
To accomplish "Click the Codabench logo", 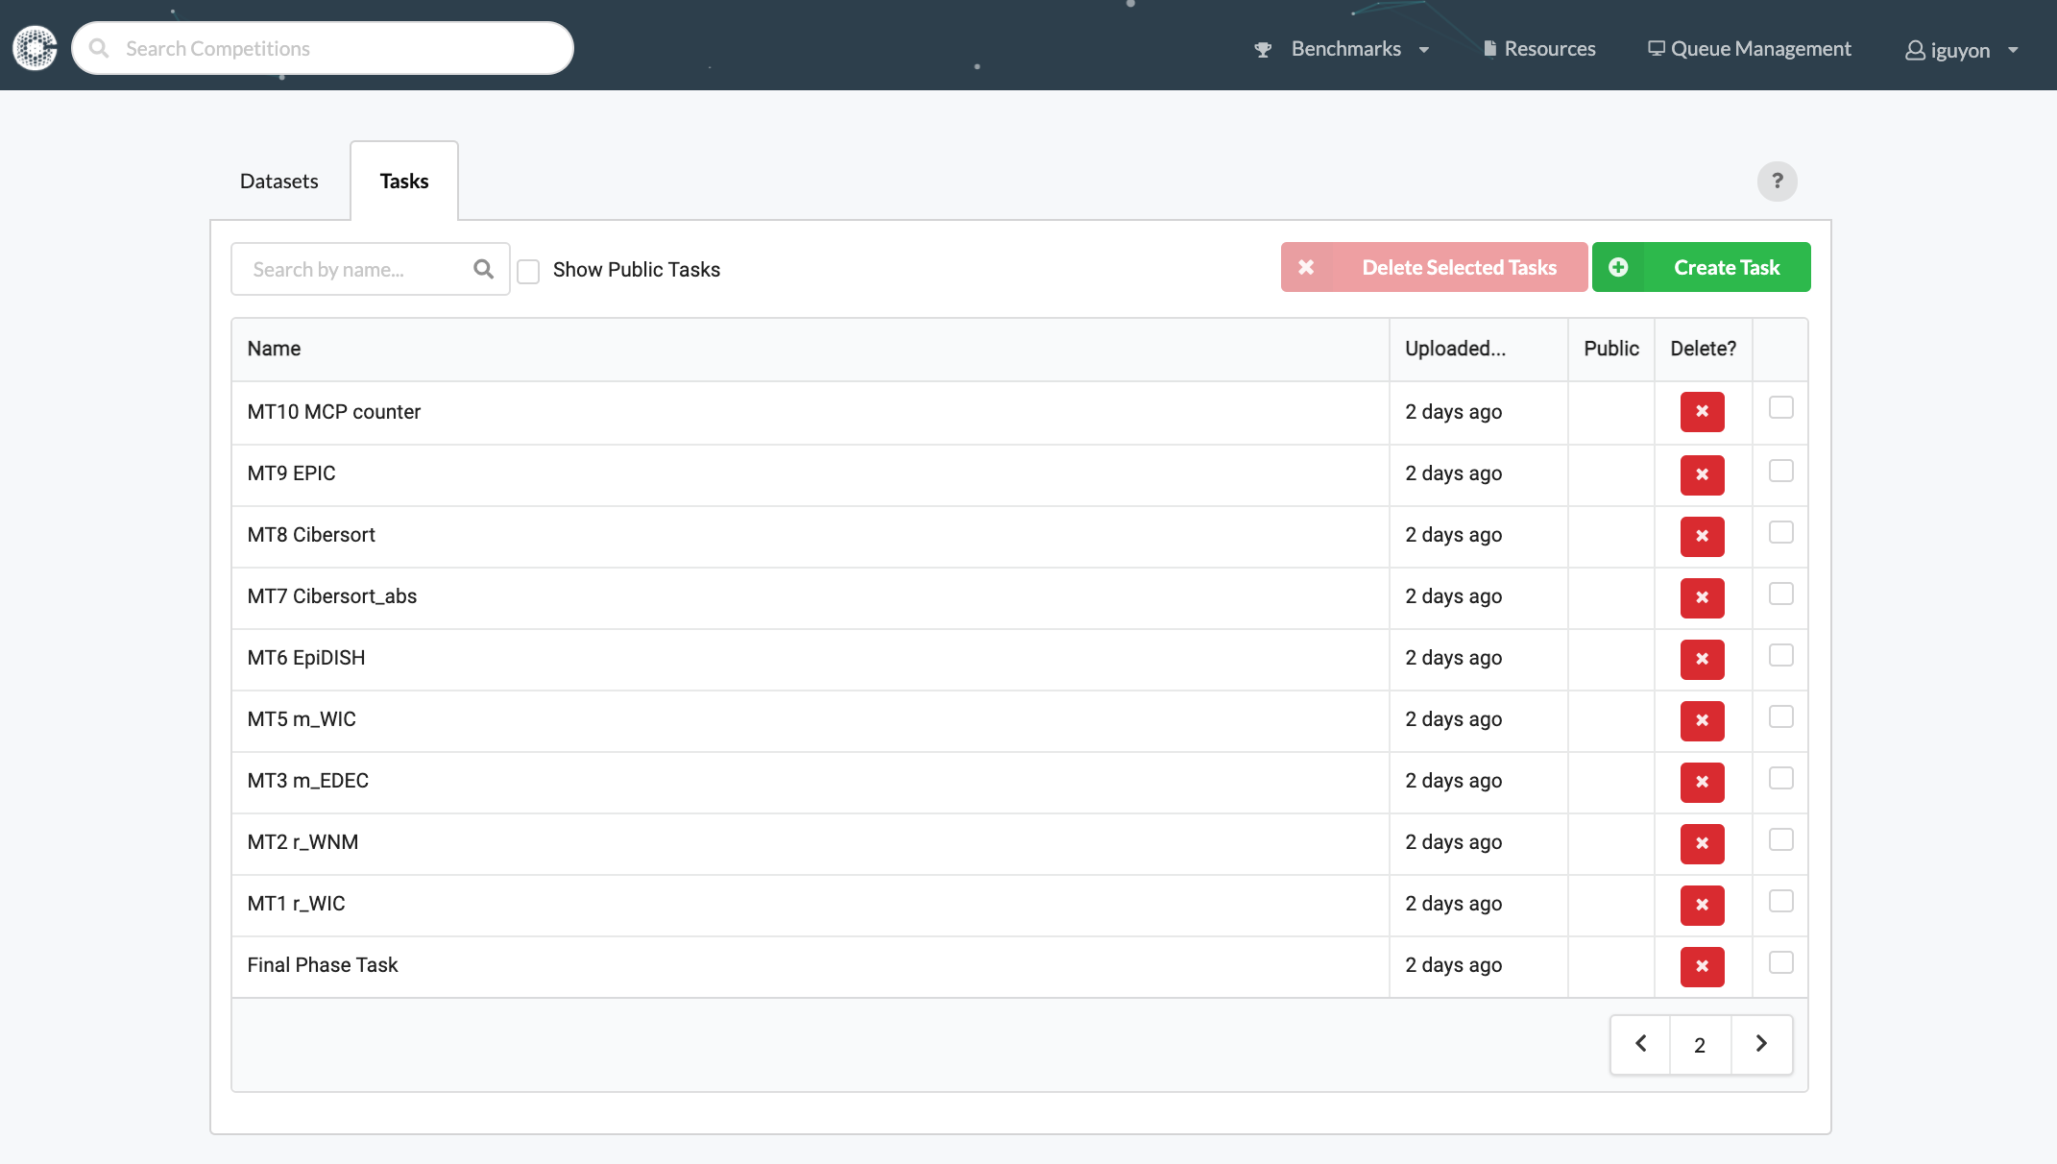I will pos(35,47).
